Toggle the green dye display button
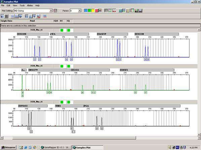The image size is (201, 150). tap(89, 11)
